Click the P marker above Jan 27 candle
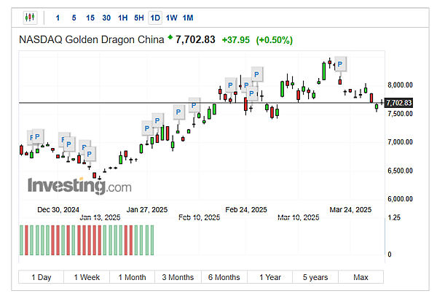The width and height of the screenshot is (437, 299). coord(147,128)
